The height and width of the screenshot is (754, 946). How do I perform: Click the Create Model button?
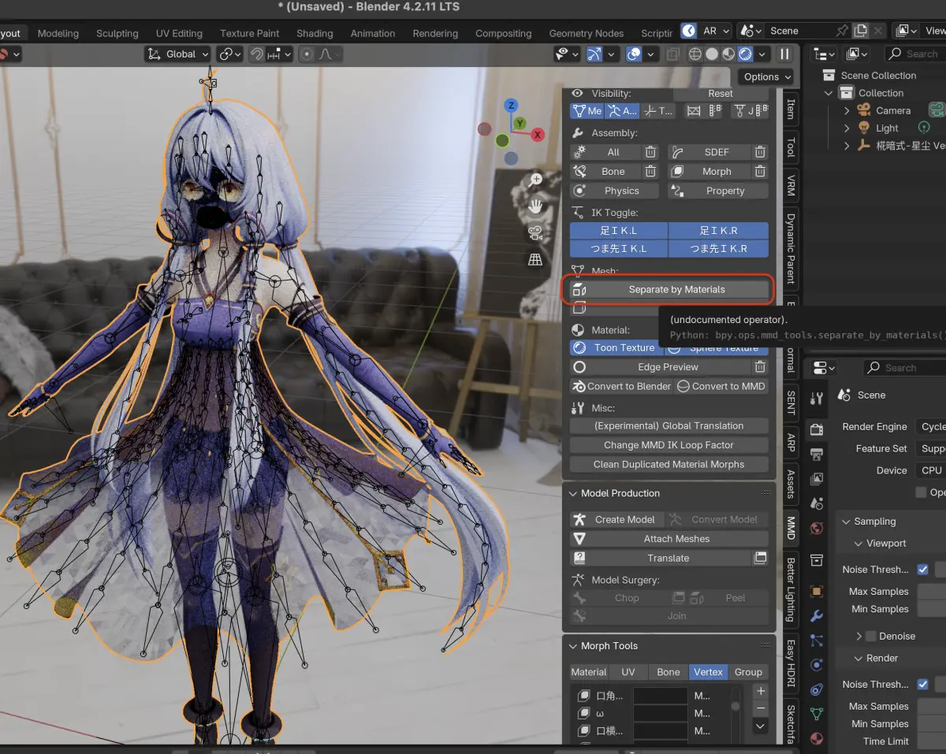[616, 519]
